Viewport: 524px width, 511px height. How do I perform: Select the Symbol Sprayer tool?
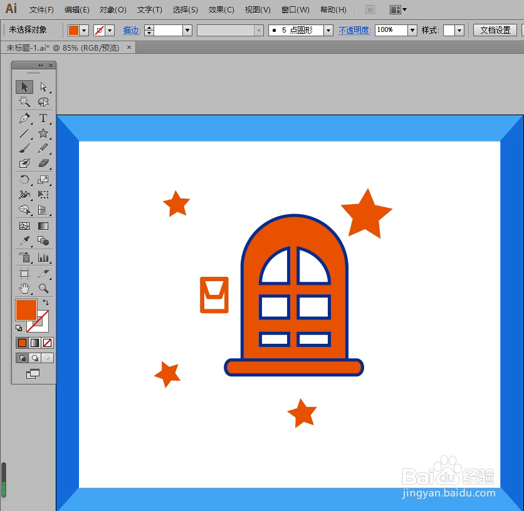tap(24, 257)
